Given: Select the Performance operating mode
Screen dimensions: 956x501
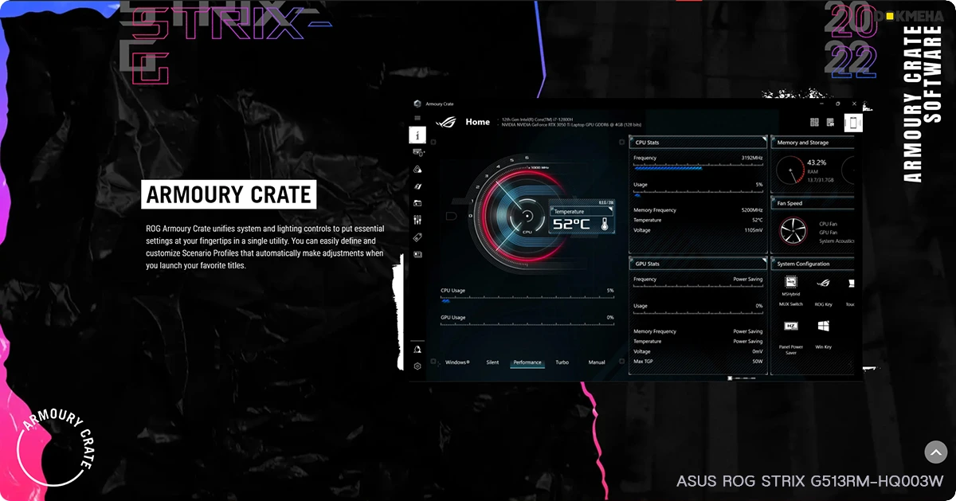Looking at the screenshot, I should [x=527, y=362].
